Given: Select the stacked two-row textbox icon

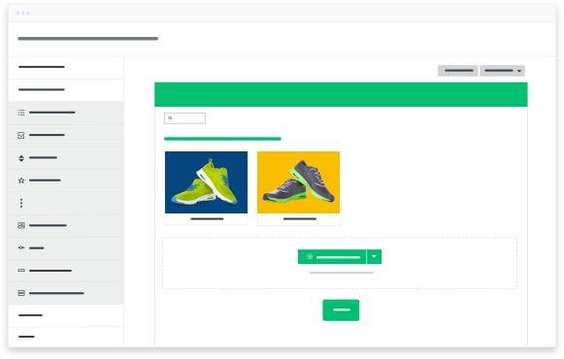Looking at the screenshot, I should tap(21, 293).
